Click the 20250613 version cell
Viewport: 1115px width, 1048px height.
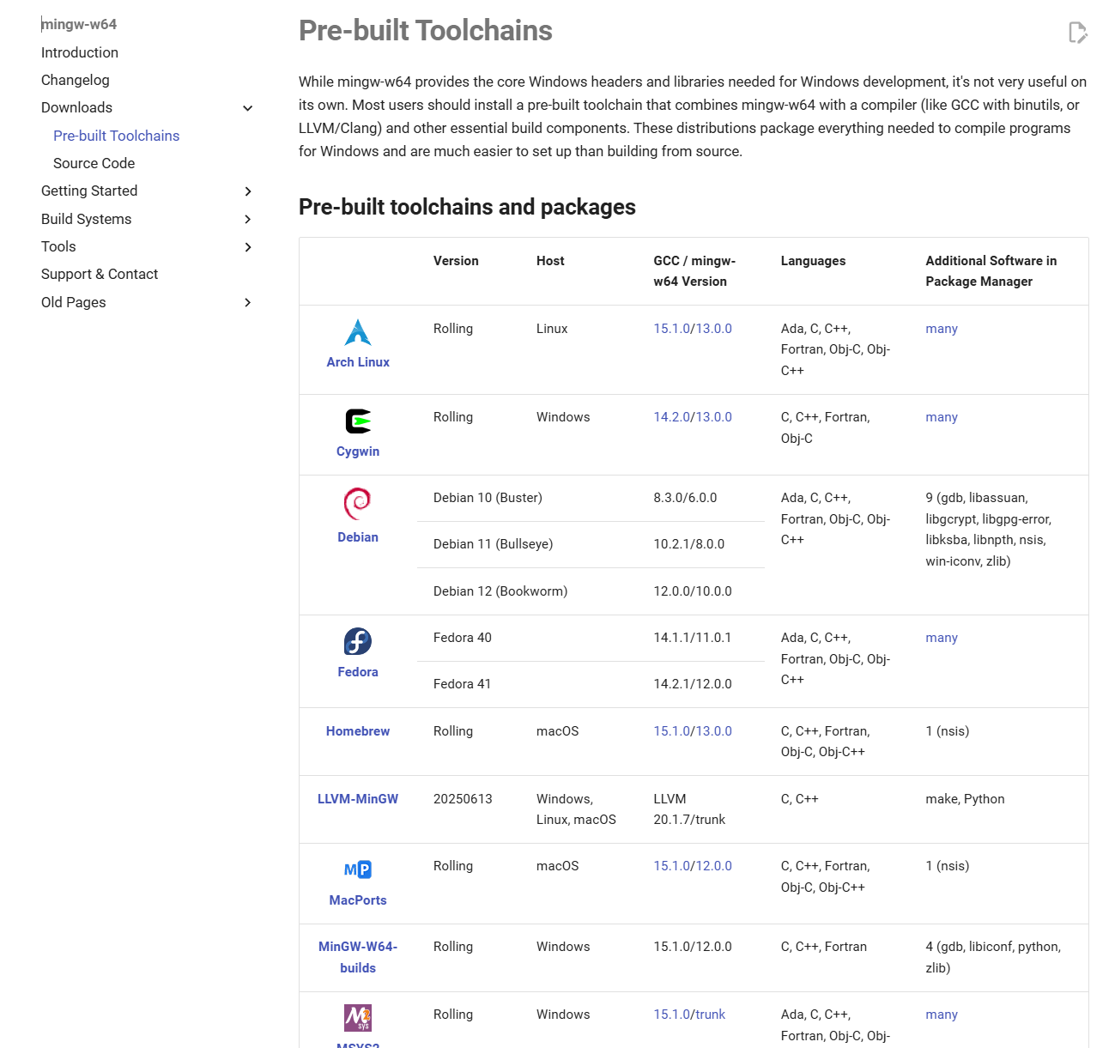pyautogui.click(x=464, y=799)
